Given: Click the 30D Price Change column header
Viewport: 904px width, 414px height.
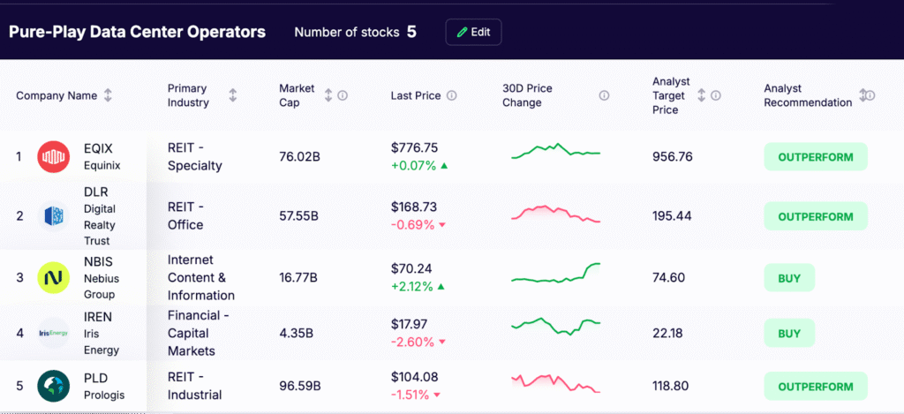Looking at the screenshot, I should (527, 95).
